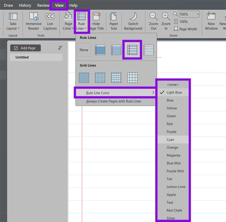Open the History ribbon tab
This screenshot has width=226, height=222.
[25, 5]
